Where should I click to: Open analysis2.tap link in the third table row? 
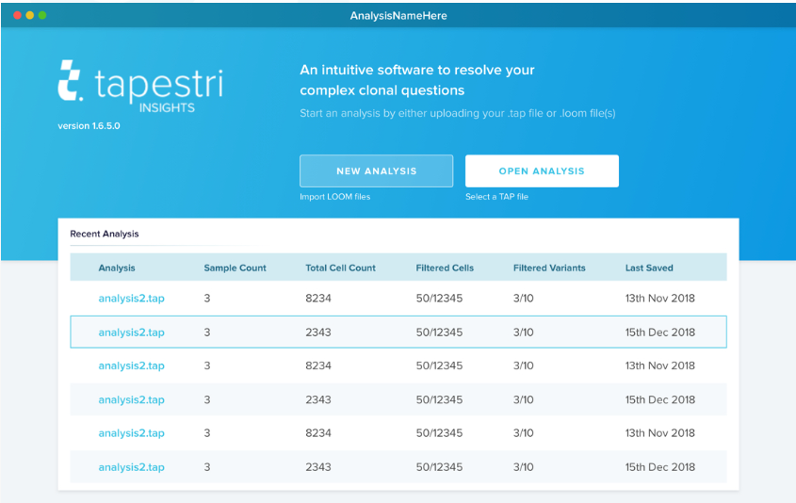(x=131, y=366)
